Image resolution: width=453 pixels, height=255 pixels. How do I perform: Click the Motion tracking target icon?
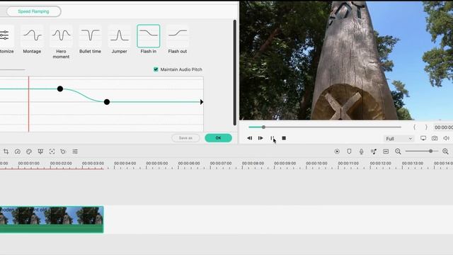[52, 152]
